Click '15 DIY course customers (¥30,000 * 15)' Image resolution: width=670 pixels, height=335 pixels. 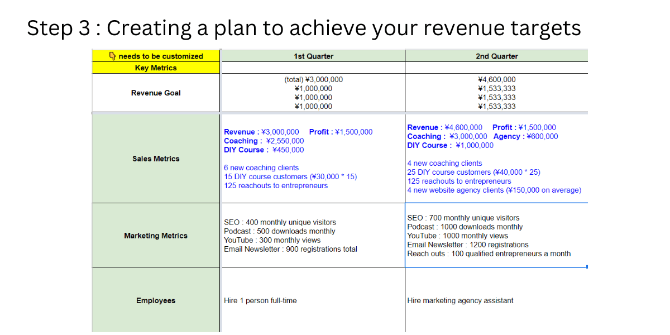(x=290, y=177)
